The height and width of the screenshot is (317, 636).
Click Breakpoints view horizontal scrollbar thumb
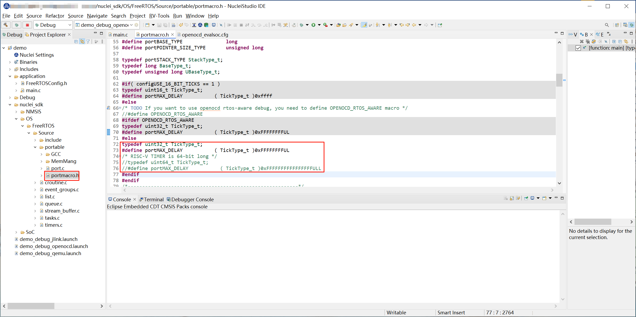pyautogui.click(x=593, y=222)
